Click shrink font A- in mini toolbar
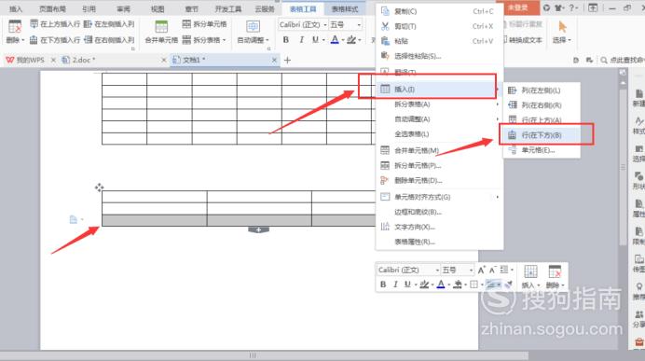 (x=492, y=270)
